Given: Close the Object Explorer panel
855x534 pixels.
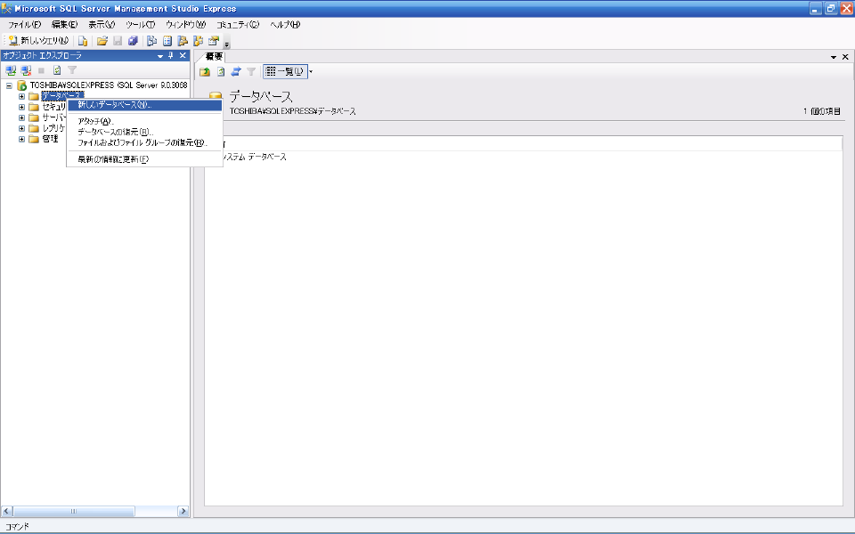Looking at the screenshot, I should pyautogui.click(x=183, y=55).
